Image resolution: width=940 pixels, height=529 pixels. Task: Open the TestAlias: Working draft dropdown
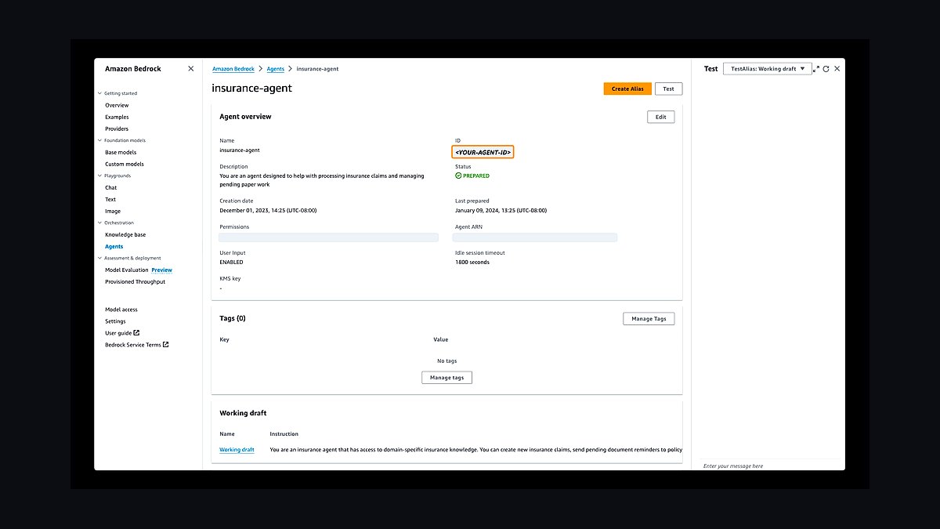click(x=767, y=69)
